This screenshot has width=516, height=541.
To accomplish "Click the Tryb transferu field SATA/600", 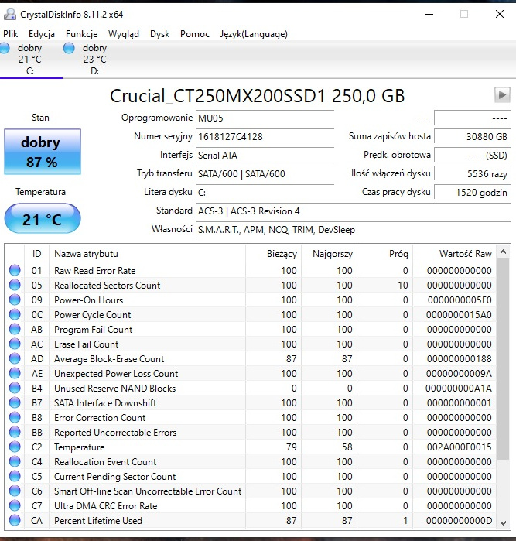I will click(x=265, y=173).
